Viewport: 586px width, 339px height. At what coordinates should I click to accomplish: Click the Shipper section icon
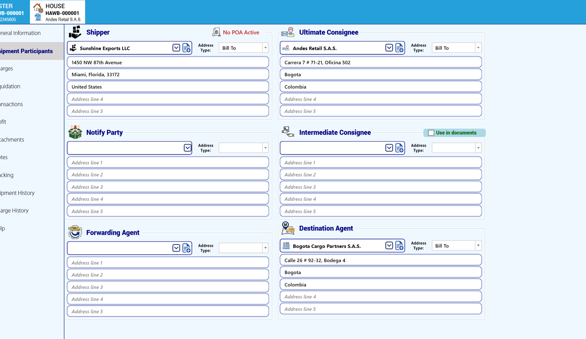tap(75, 32)
